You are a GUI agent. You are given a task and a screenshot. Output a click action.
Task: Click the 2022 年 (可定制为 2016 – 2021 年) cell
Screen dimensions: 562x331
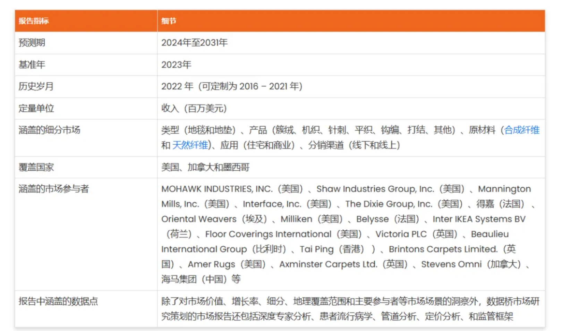[232, 86]
